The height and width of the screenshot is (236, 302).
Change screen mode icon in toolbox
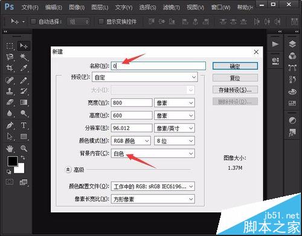(24, 182)
